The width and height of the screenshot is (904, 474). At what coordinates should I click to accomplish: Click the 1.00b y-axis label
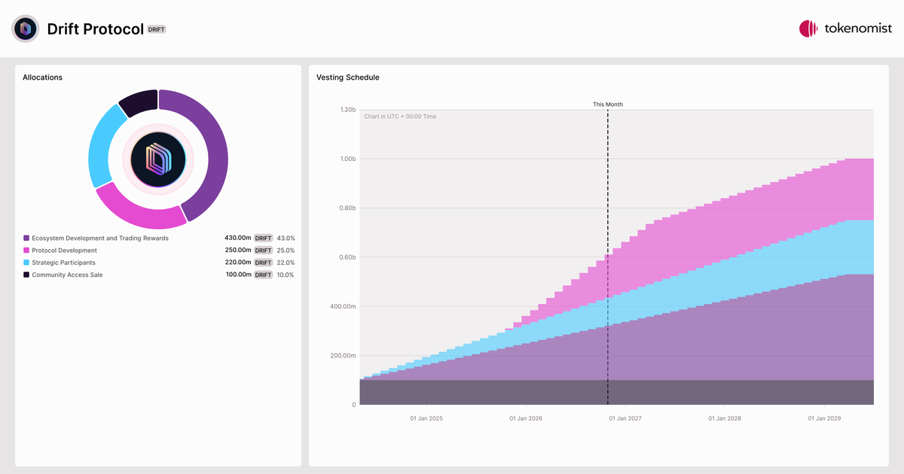tap(347, 159)
